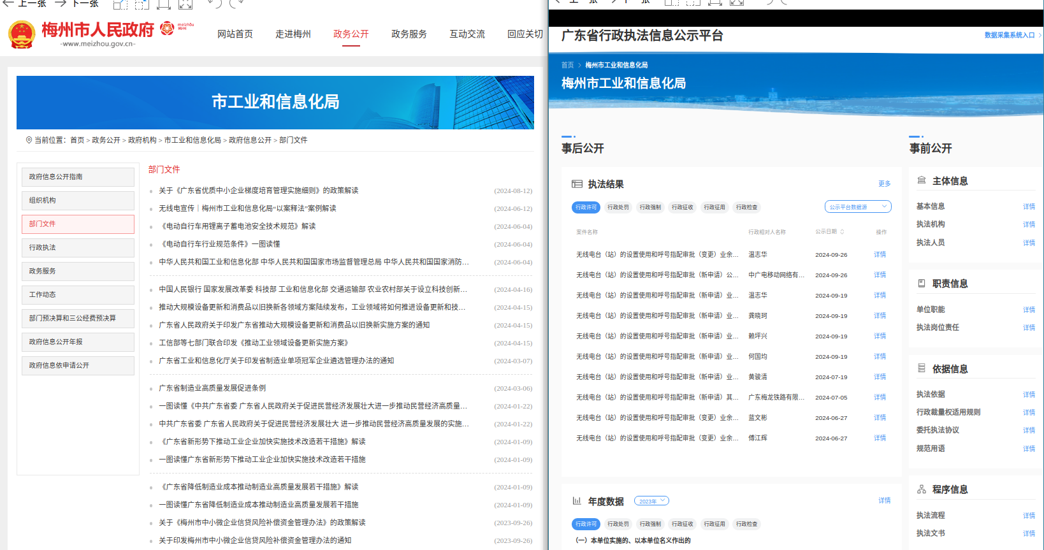Select 行政许可 tab under 执法结果

(586, 207)
